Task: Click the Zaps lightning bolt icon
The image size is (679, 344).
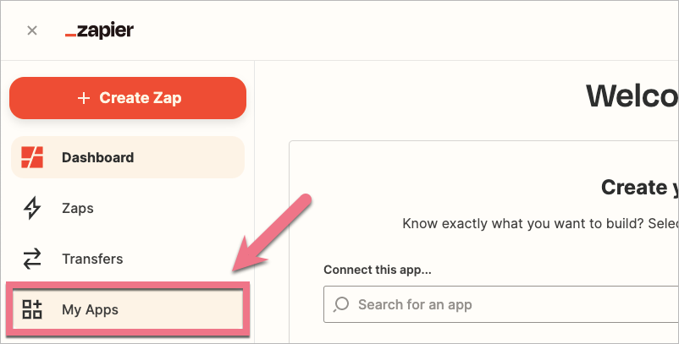Action: (x=32, y=208)
